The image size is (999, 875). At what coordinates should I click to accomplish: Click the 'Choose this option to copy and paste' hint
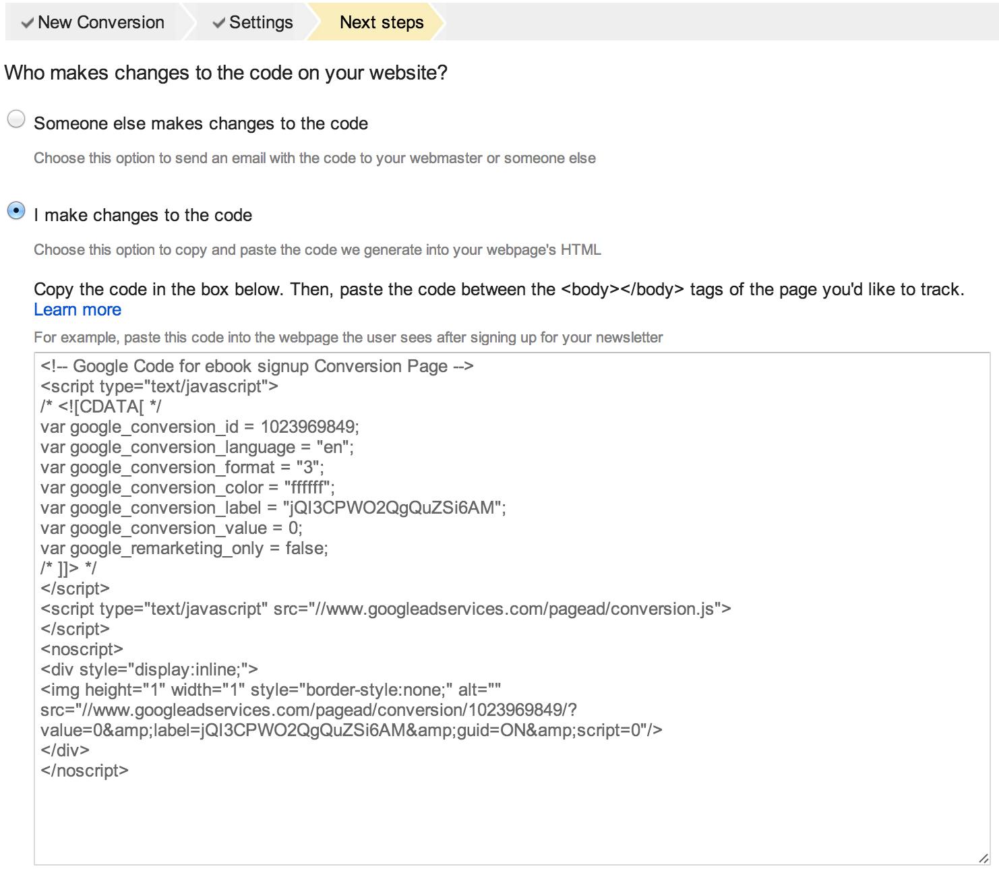point(317,250)
